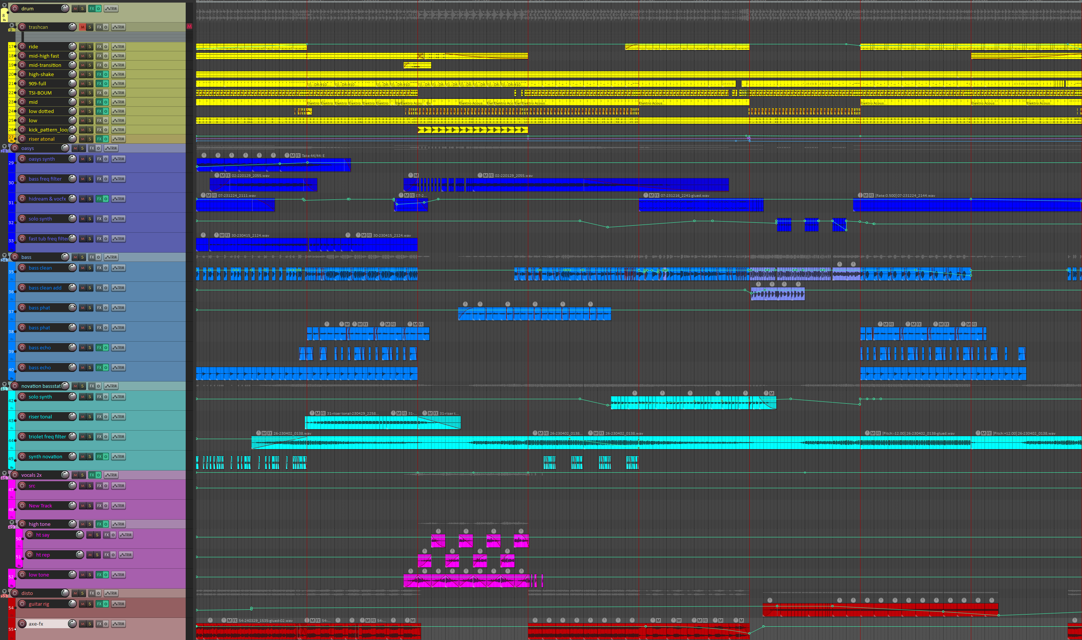The height and width of the screenshot is (640, 1082).
Task: Open item FX on 30-230415_2124.wav first item
Action: (x=227, y=236)
